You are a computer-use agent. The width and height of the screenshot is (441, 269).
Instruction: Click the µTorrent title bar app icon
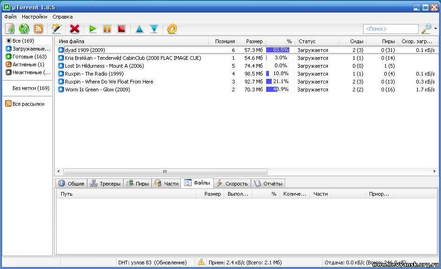(6, 7)
